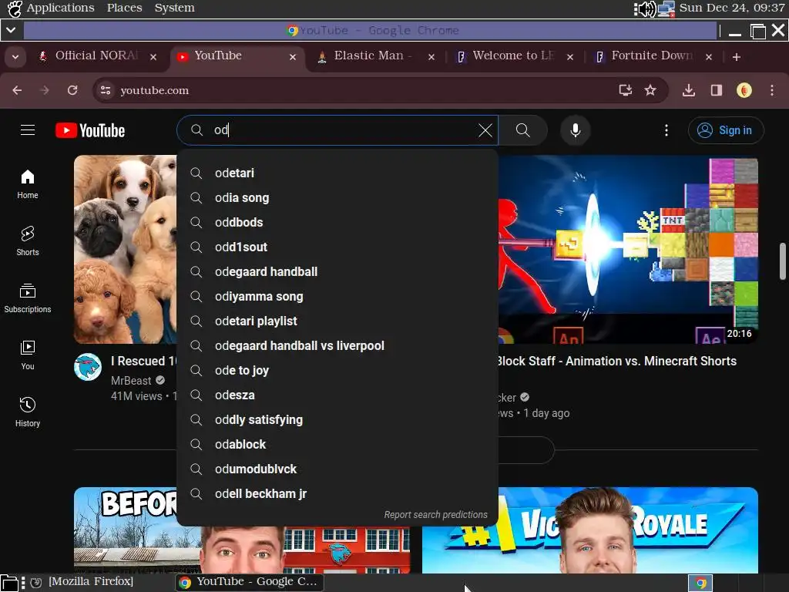Select the odiyamma song suggestion
The width and height of the screenshot is (789, 592).
coord(337,297)
